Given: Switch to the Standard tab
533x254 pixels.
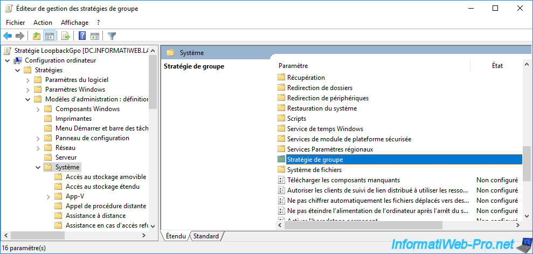Looking at the screenshot, I should 206,236.
